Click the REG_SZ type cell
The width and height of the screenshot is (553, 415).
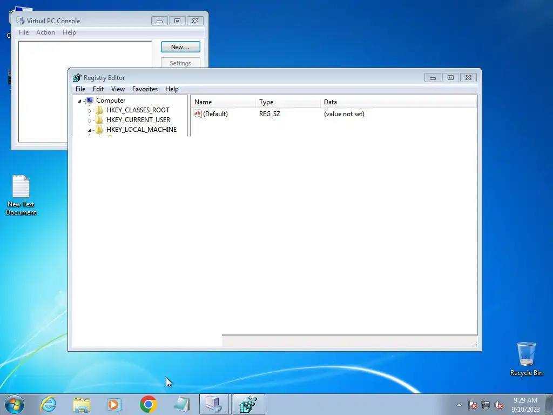pos(270,114)
